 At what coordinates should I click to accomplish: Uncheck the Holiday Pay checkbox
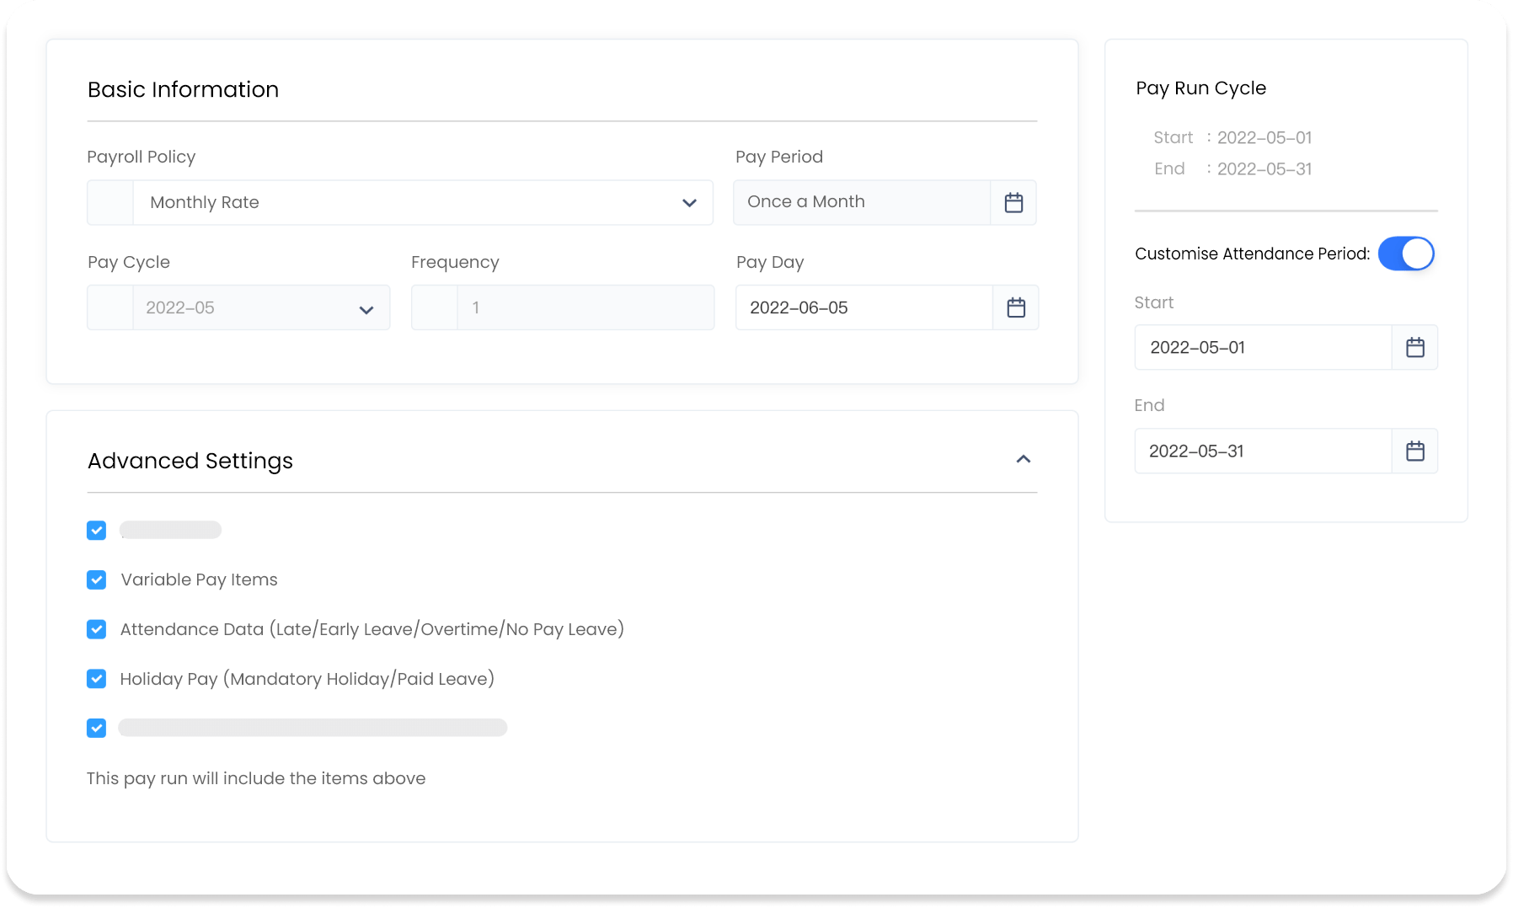point(97,679)
